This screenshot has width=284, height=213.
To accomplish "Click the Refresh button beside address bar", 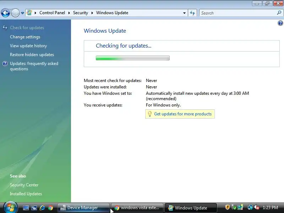I will click(192, 13).
